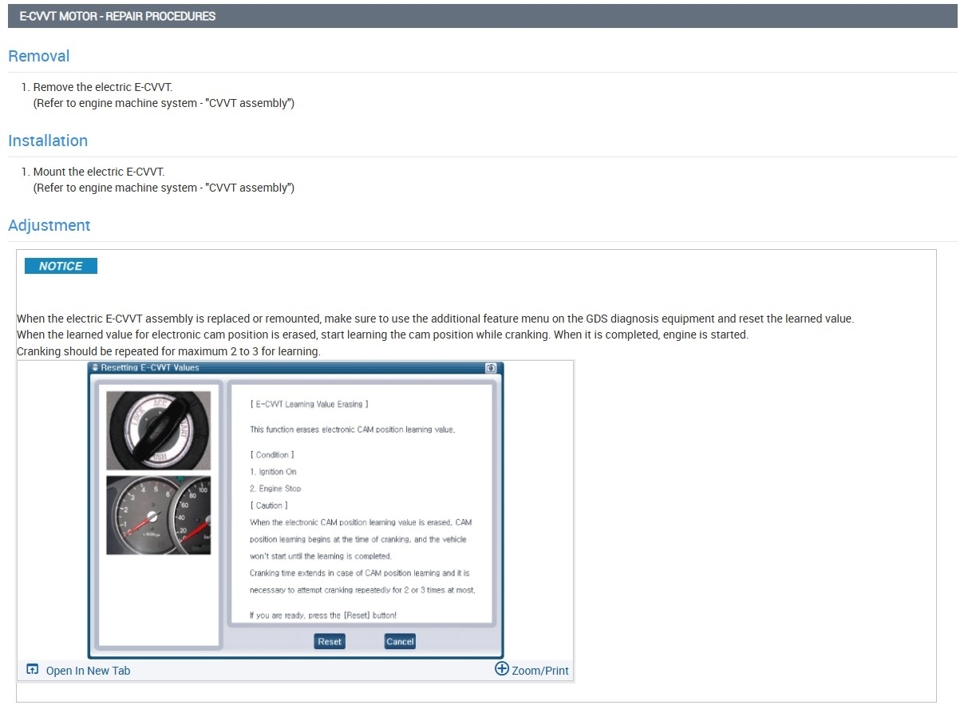Click the 'Resetting E-CVVT Values' title bar
Screen dimensions: 964x713
[x=295, y=368]
